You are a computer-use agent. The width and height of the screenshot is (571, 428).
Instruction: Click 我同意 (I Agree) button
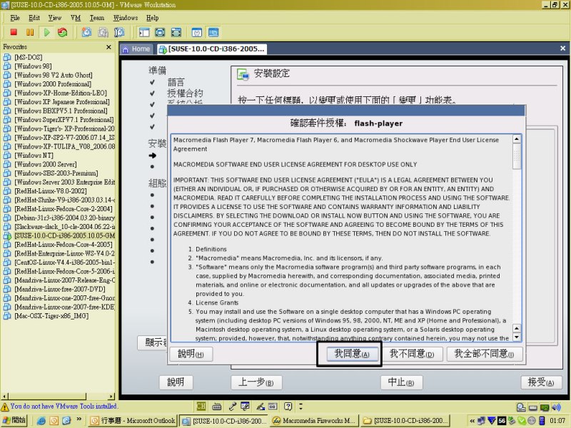[352, 354]
